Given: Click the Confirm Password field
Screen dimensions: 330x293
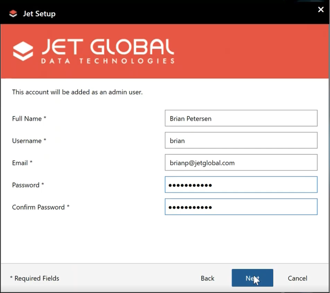Looking at the screenshot, I should click(241, 207).
